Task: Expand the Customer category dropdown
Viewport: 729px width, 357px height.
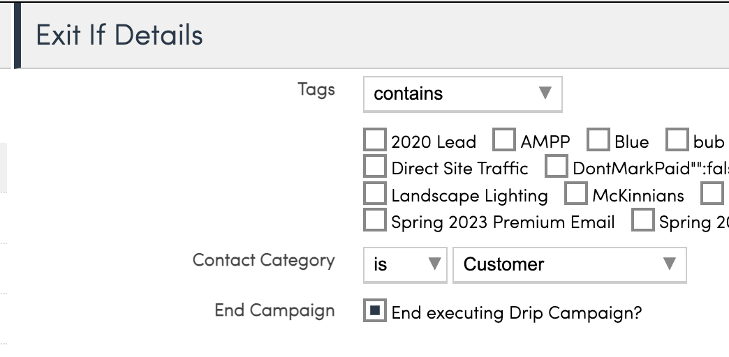Action: coord(569,264)
